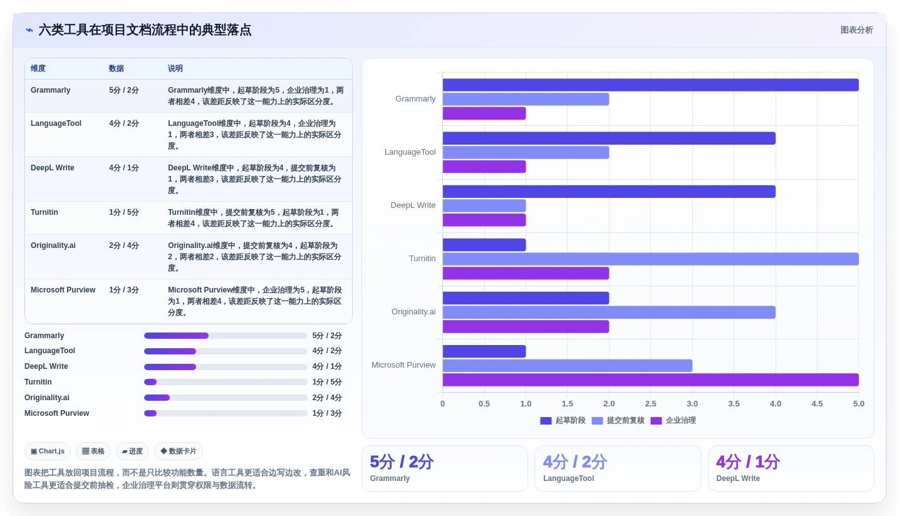Toggle the 企业治理 legend swatch
Viewport: 899px width, 516px height.
tap(656, 421)
